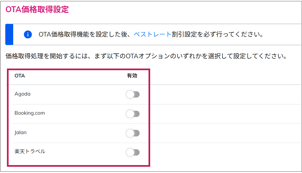Click the text OTA価格取得機能を設定した後

point(83,34)
